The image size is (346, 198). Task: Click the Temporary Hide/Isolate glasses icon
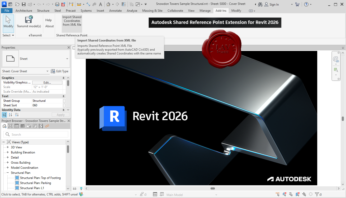tap(75, 189)
